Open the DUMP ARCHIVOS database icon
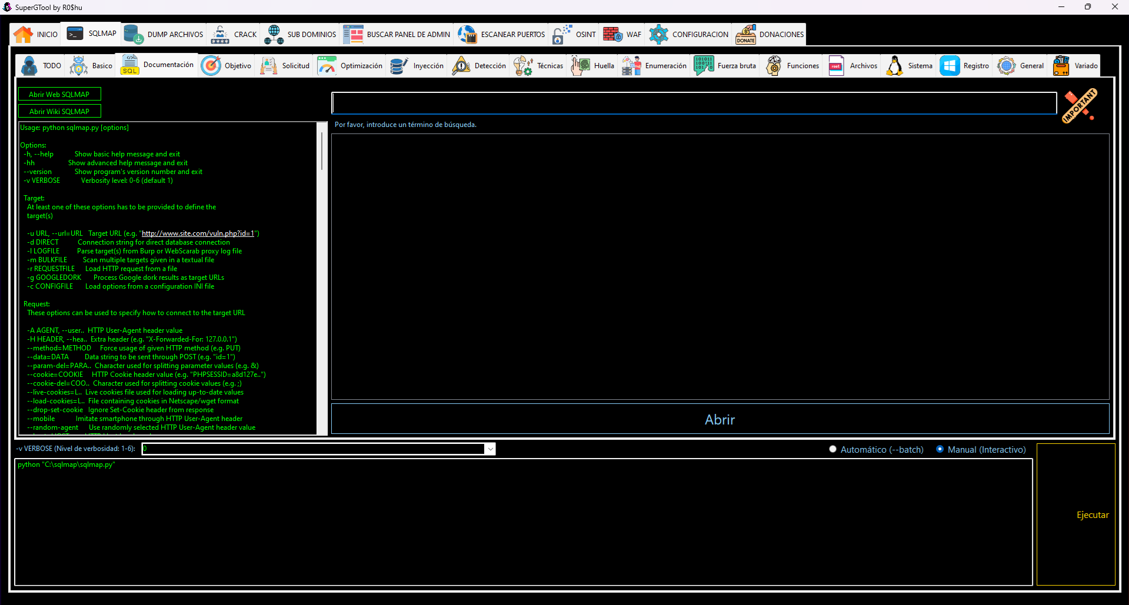1129x605 pixels. click(134, 35)
